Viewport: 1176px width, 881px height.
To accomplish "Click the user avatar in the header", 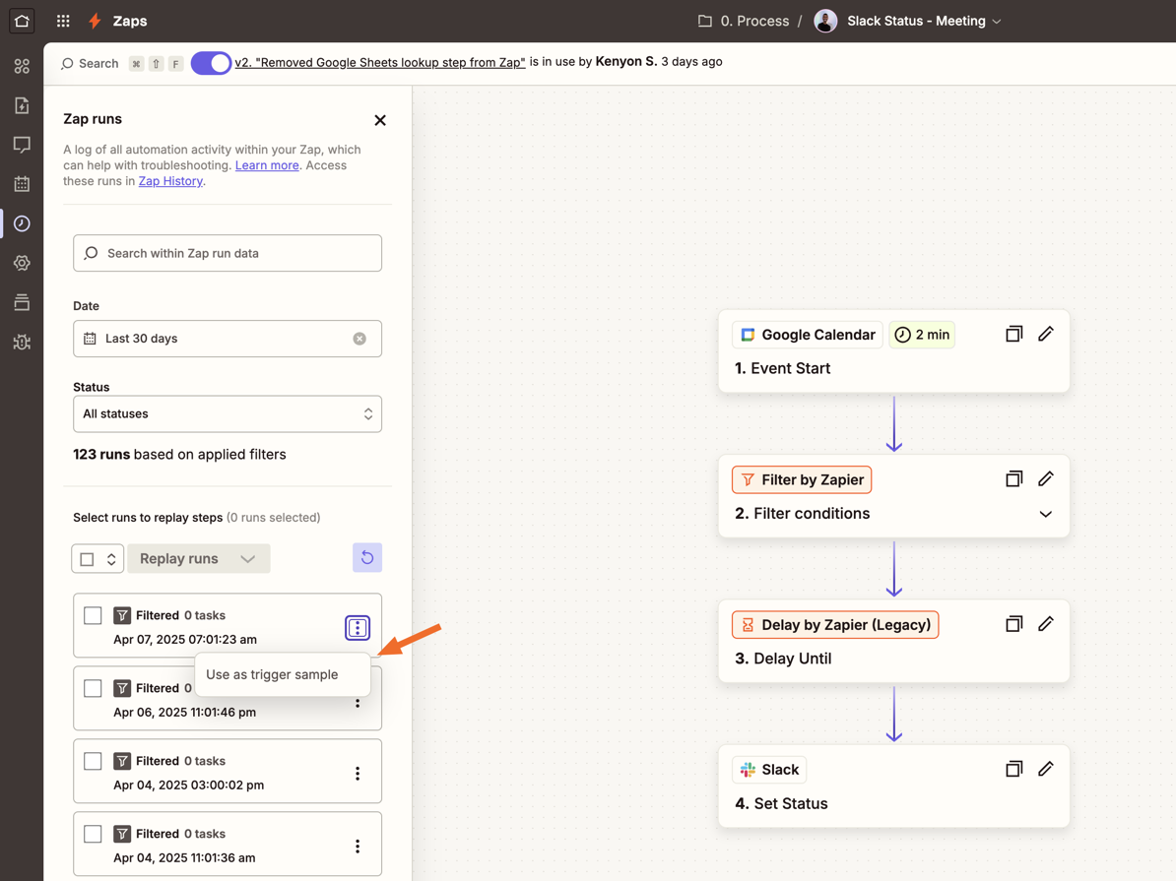I will [x=825, y=21].
